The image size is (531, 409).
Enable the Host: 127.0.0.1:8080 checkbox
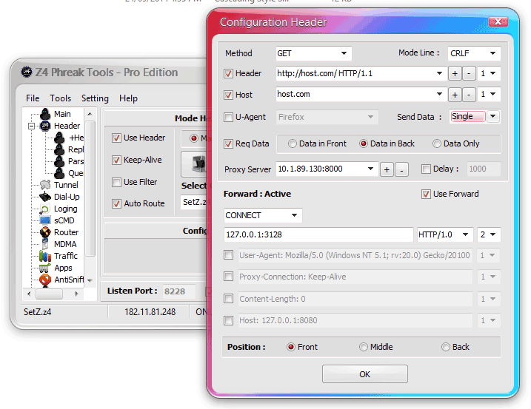point(229,320)
